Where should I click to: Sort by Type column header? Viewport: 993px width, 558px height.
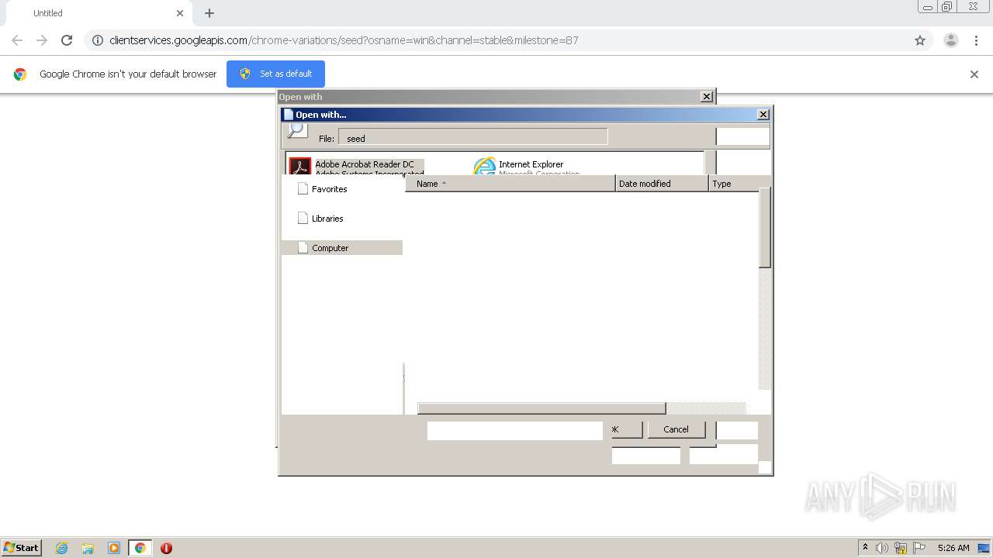click(x=733, y=184)
